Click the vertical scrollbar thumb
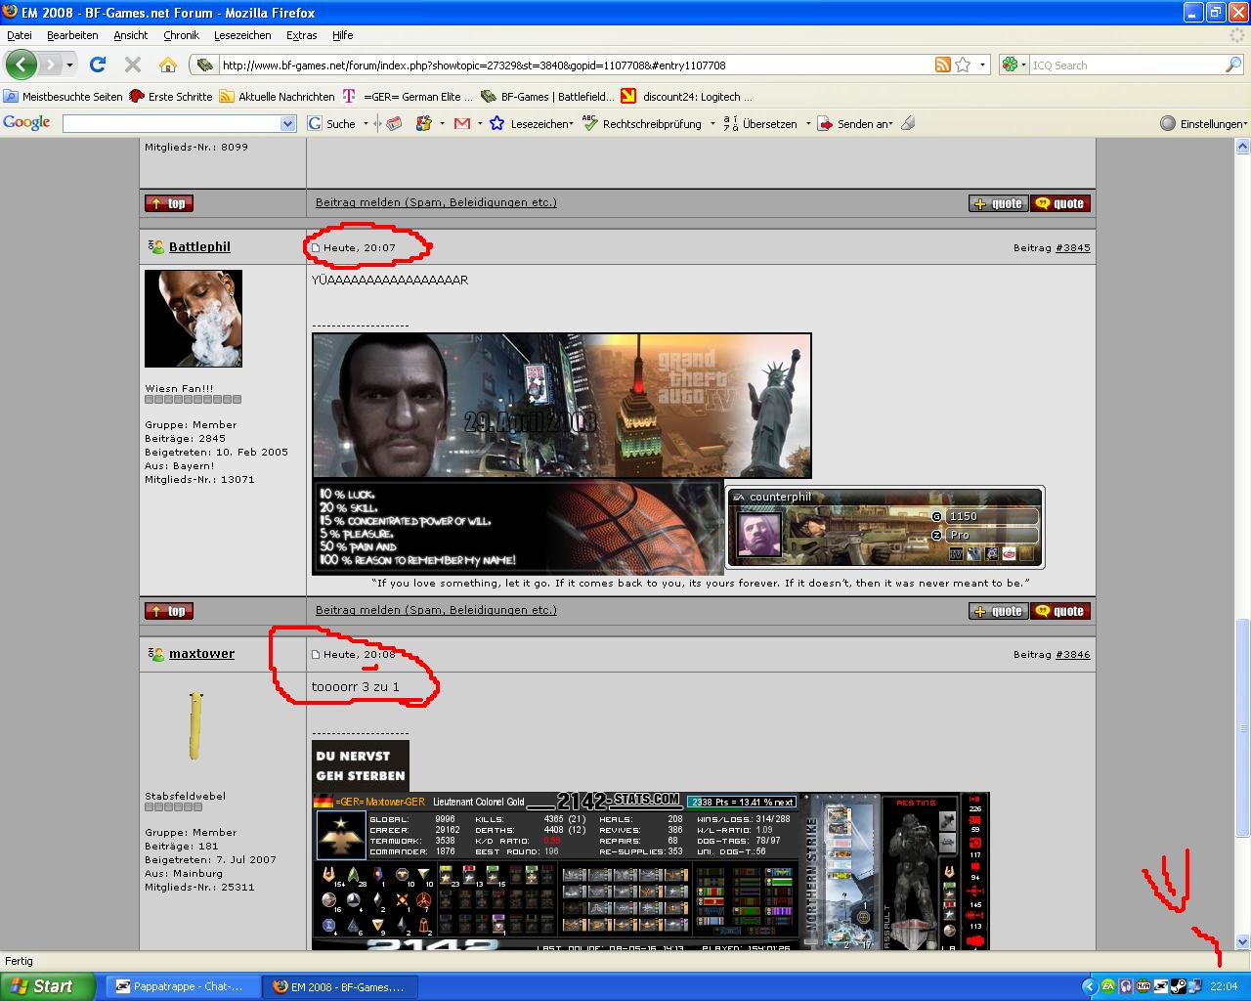The height and width of the screenshot is (1001, 1251). tap(1242, 727)
